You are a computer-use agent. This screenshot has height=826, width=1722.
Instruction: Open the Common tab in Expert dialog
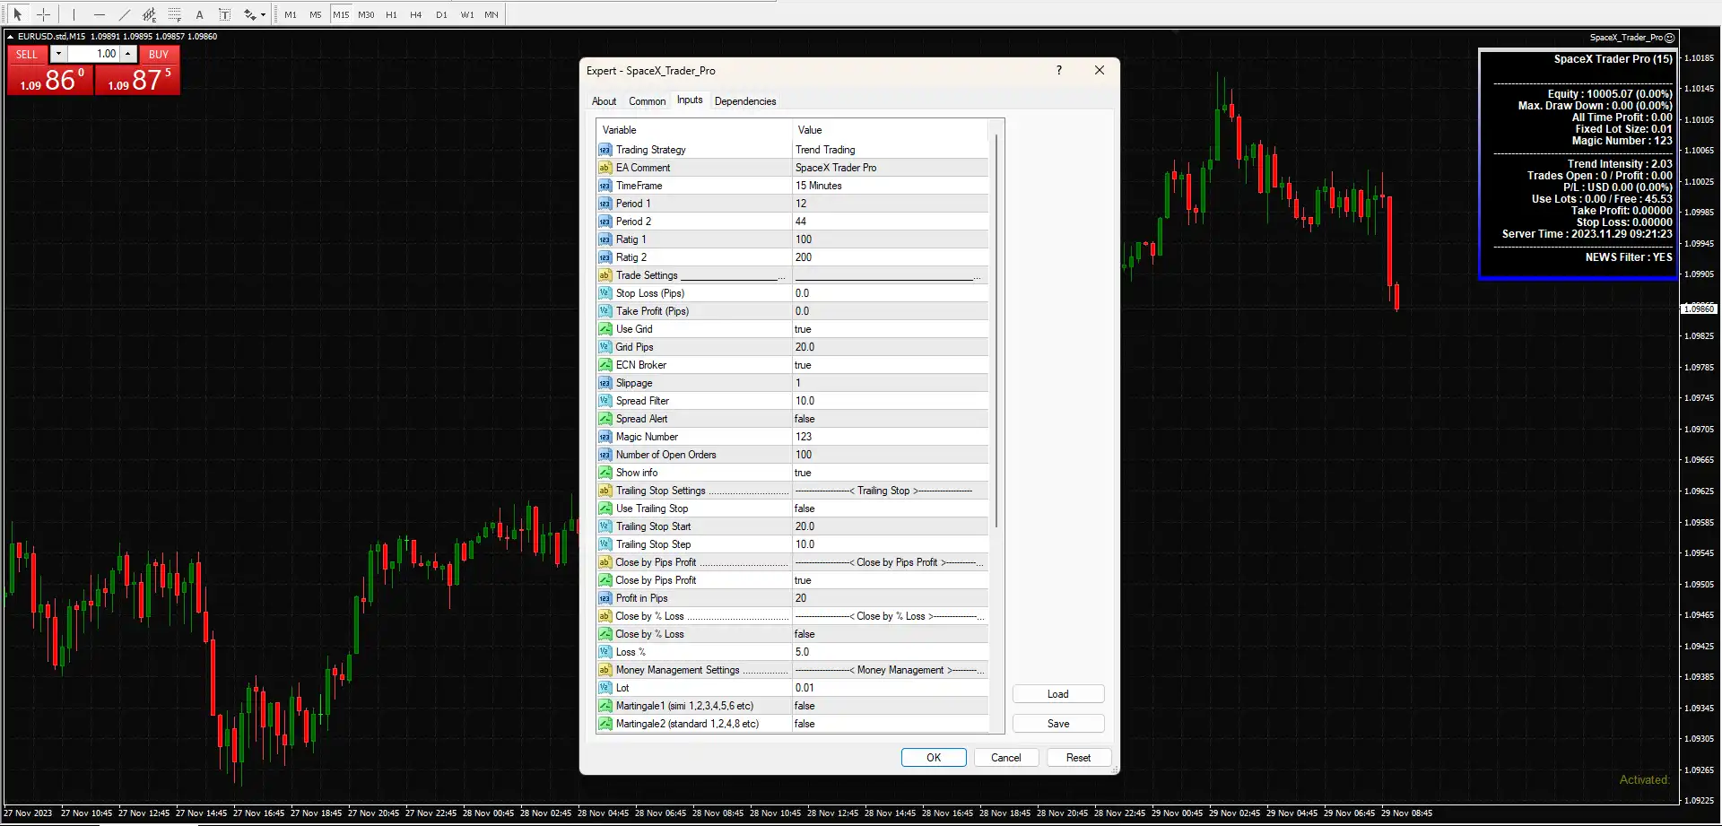pos(647,101)
